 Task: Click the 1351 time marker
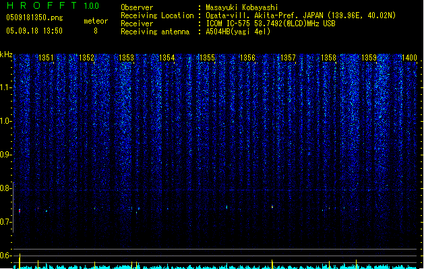[x=46, y=58]
